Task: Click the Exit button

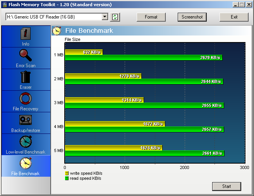Action: 234,17
